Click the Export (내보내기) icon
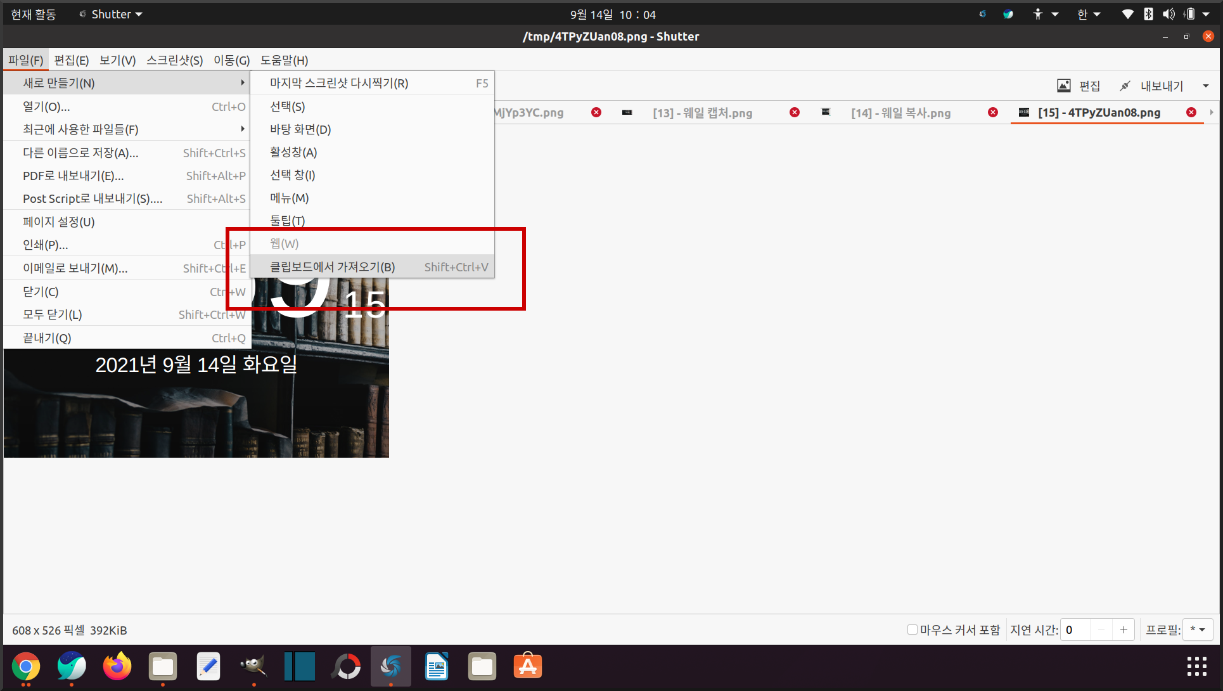The width and height of the screenshot is (1223, 691). point(1125,86)
